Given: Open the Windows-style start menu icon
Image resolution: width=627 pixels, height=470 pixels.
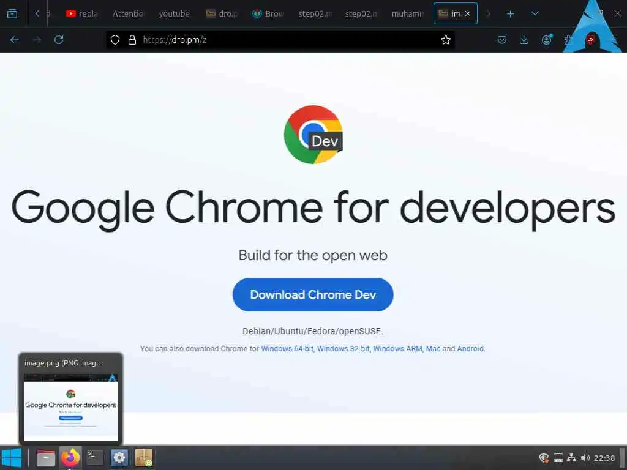Looking at the screenshot, I should pos(12,458).
